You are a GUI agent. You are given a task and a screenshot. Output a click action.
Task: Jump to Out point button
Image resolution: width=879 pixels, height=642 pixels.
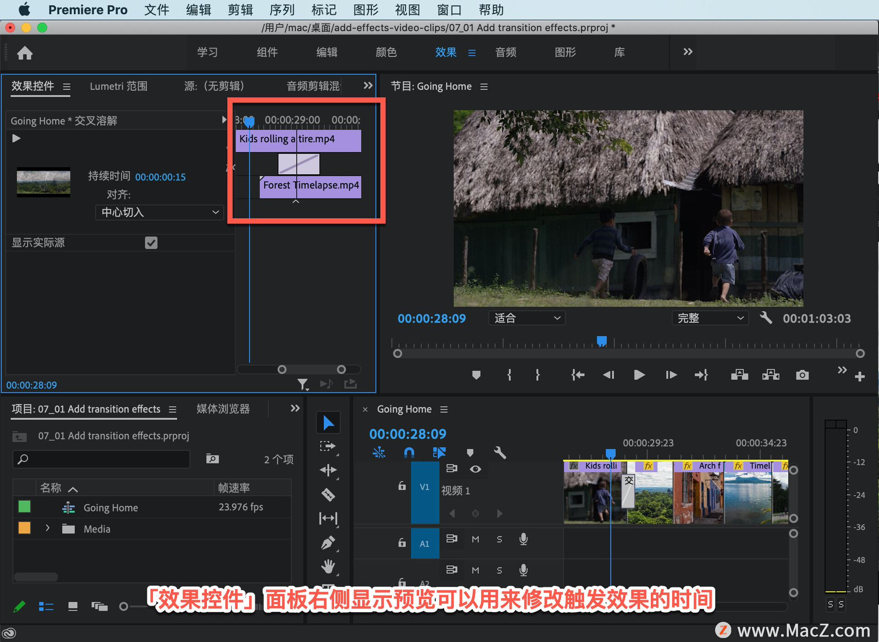pos(701,375)
